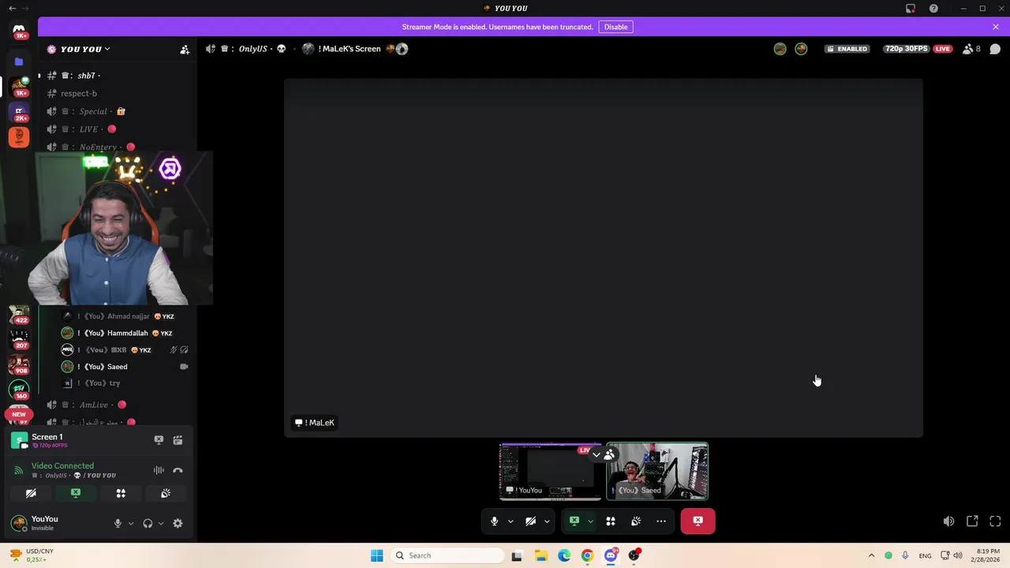Screen dimensions: 1010x568
Task: Open soundboard from the call bar
Action: pos(636,521)
